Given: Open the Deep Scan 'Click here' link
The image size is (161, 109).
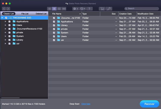Looking at the screenshot, I should pos(86,104).
